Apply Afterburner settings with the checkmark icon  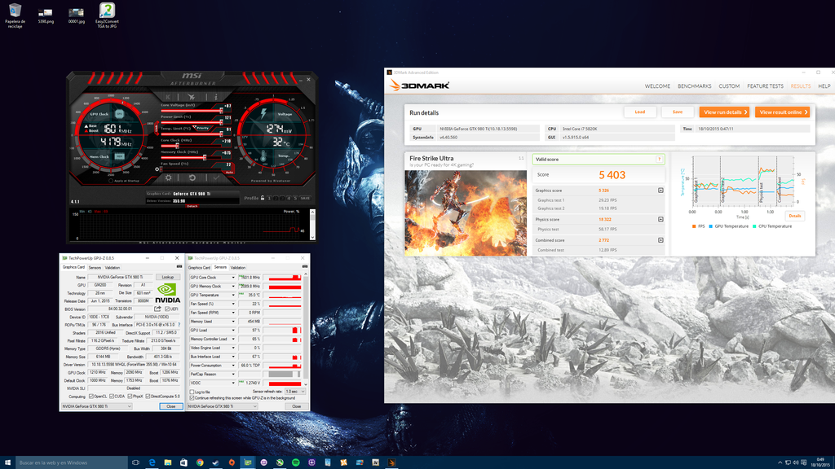pos(215,178)
